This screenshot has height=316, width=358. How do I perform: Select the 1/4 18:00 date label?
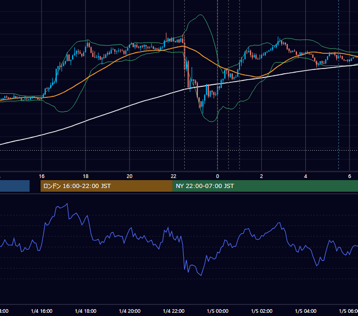click(x=86, y=311)
